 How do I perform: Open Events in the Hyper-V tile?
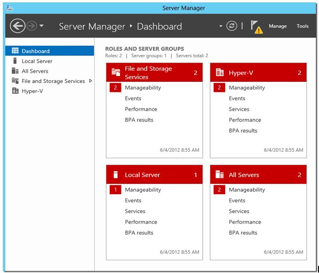pyautogui.click(x=237, y=99)
